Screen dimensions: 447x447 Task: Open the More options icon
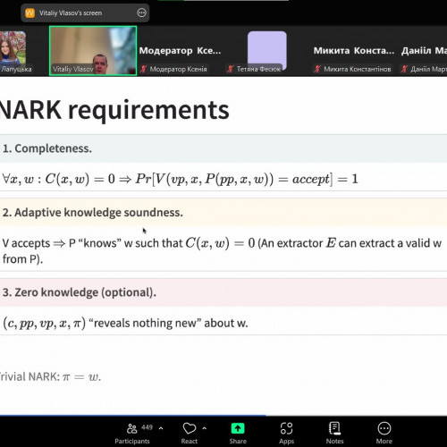tap(384, 429)
